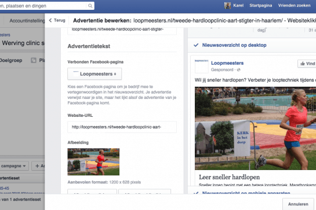
Task: Go to Startpagina
Action: [260, 5]
